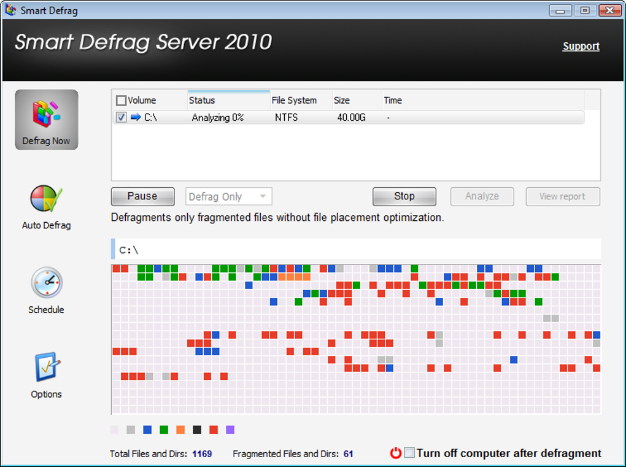Open the Auto Defrag section

pos(46,207)
